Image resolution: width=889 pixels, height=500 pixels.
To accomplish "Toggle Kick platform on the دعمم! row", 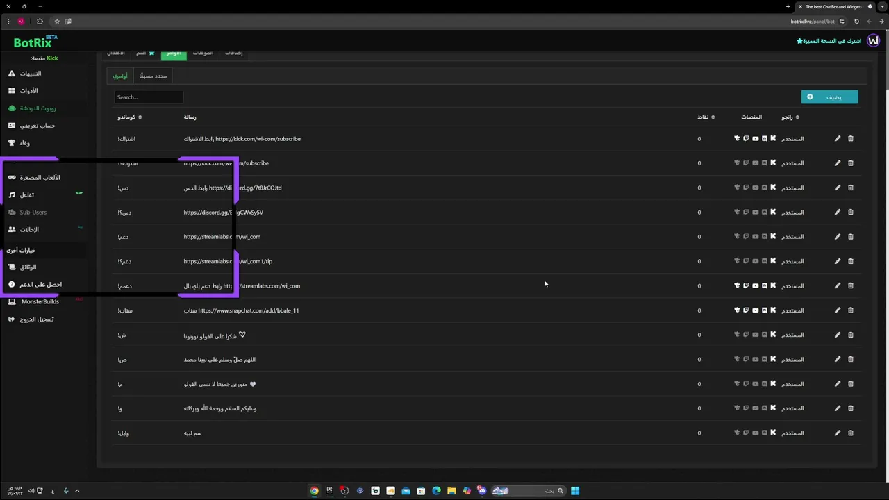I will click(773, 285).
